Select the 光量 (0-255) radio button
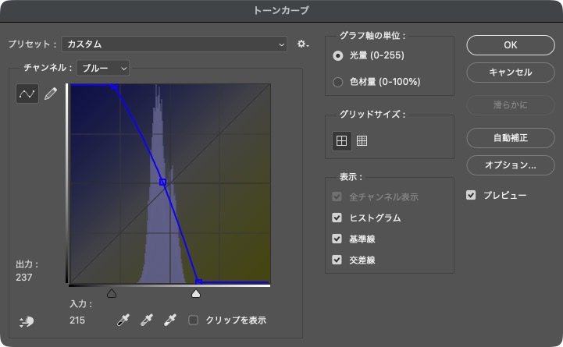 click(338, 55)
